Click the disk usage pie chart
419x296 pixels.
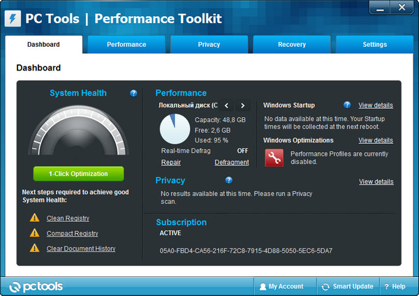175,129
